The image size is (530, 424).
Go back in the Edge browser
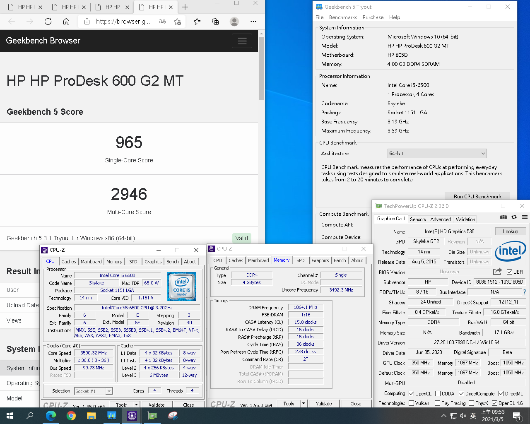click(12, 22)
